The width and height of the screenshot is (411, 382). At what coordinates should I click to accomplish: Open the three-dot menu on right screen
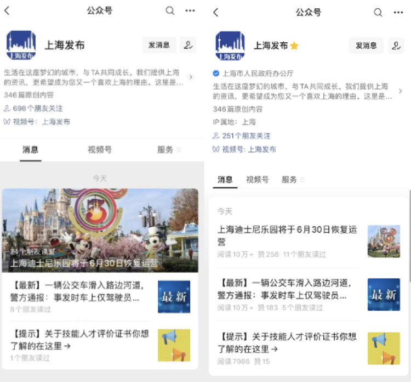(x=398, y=12)
